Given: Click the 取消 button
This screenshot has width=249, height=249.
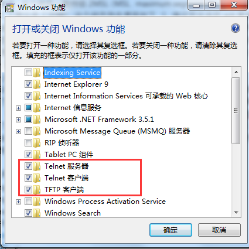Looking at the screenshot, I should (x=219, y=230).
